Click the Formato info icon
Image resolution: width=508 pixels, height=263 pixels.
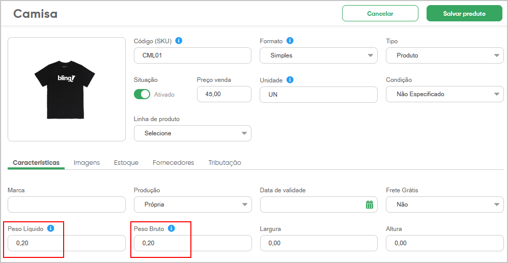290,41
